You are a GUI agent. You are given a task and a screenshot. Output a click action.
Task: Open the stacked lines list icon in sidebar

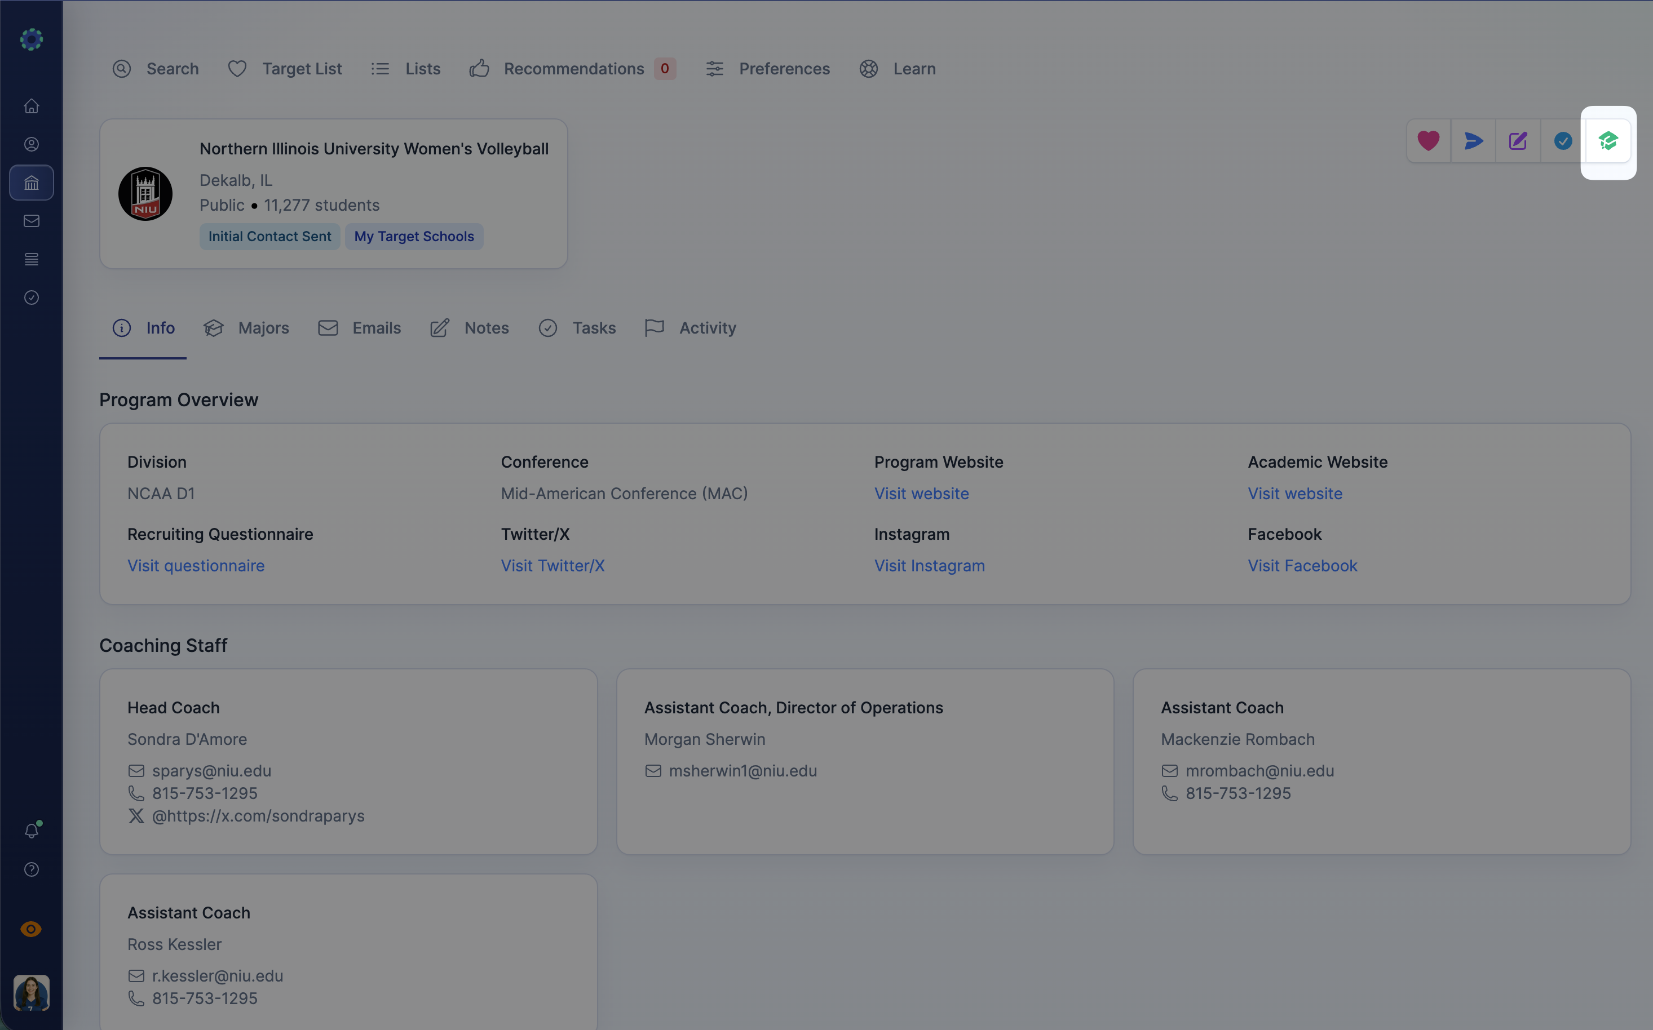point(32,259)
